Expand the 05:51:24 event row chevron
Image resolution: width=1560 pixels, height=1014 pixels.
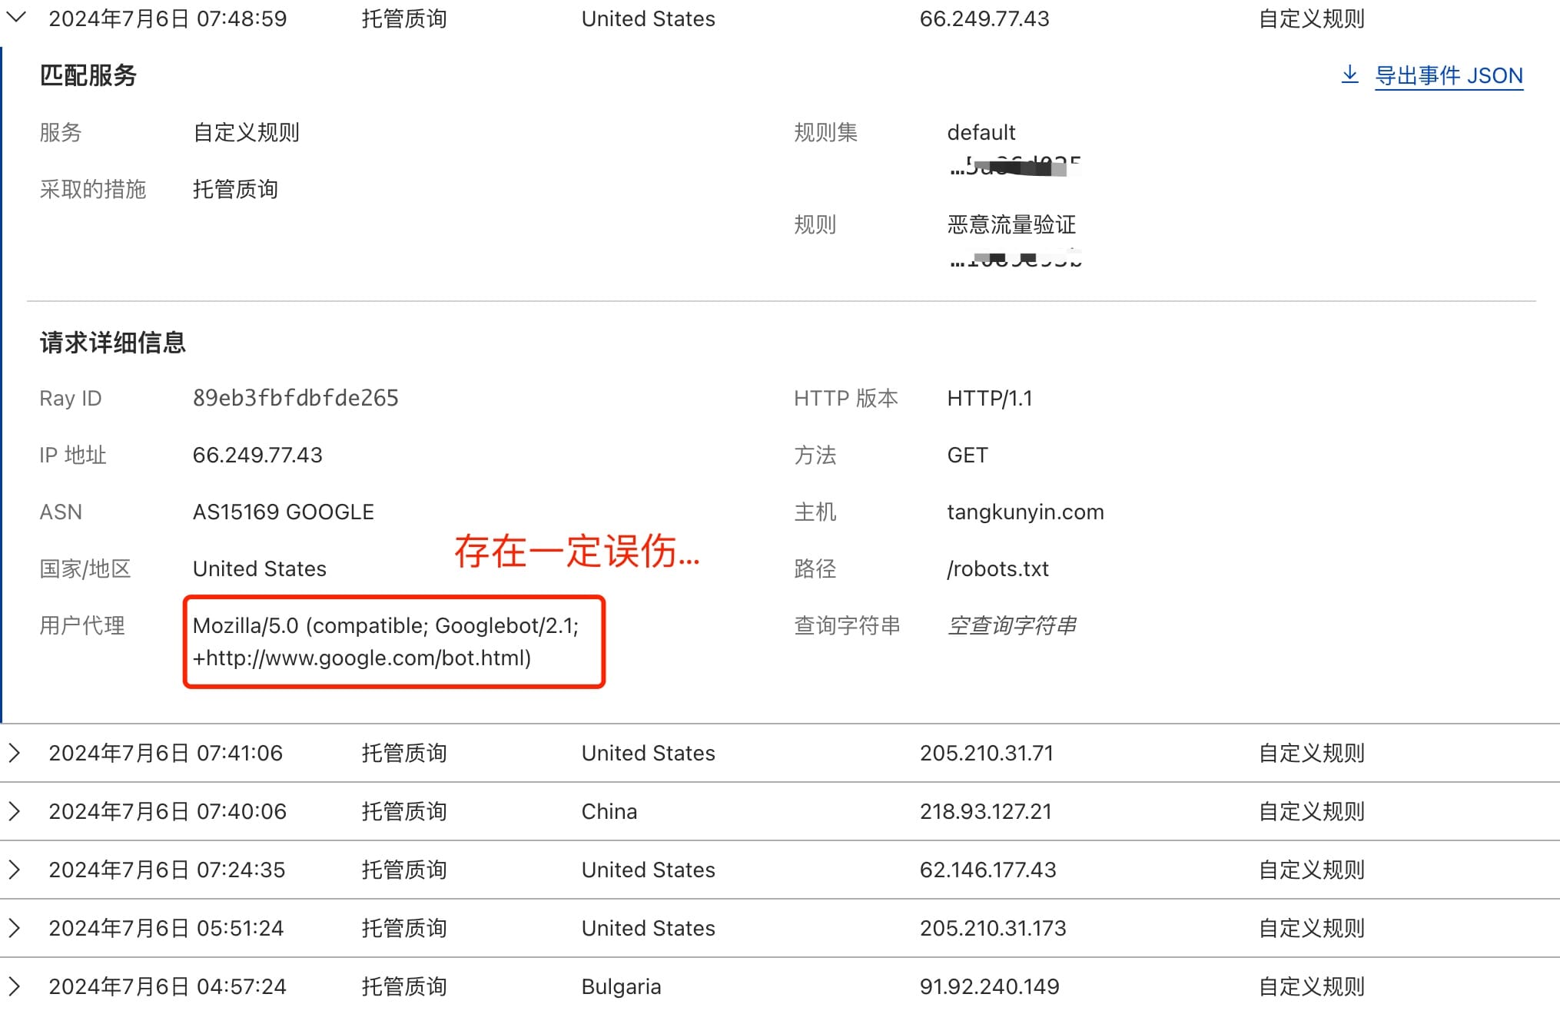[x=15, y=928]
